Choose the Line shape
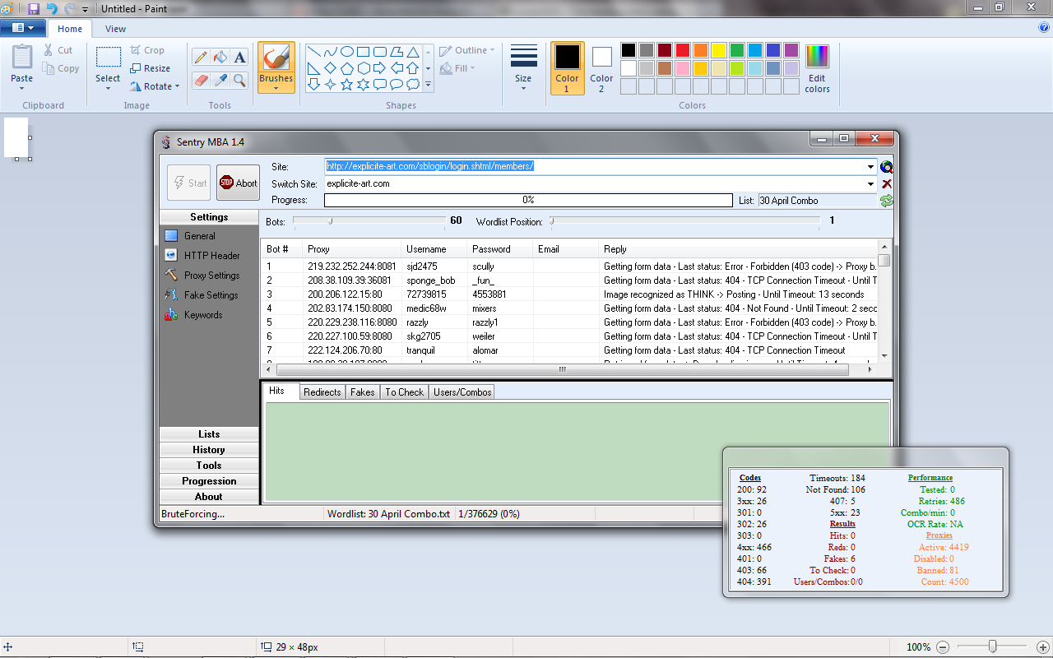Screen dimensions: 1053x658 point(313,51)
